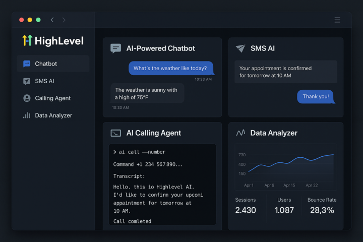Click the forward navigation arrow
This screenshot has width=363, height=242.
click(64, 20)
